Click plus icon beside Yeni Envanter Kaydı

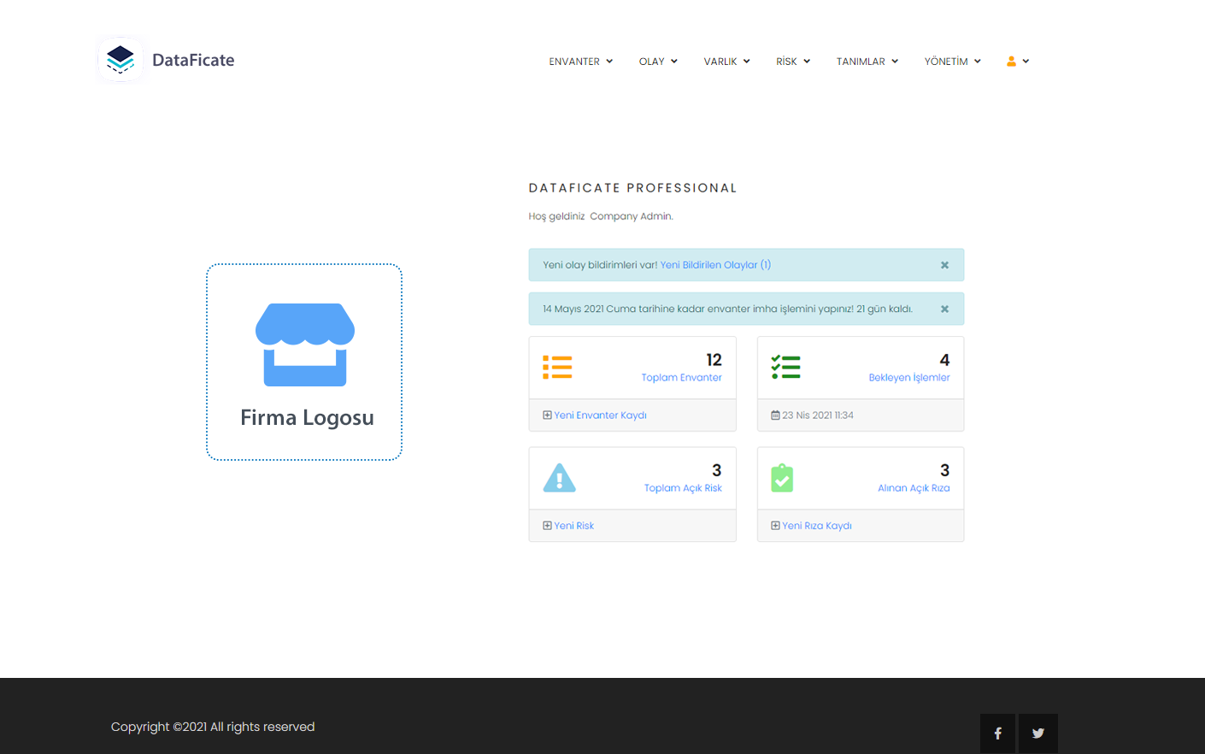click(x=547, y=415)
